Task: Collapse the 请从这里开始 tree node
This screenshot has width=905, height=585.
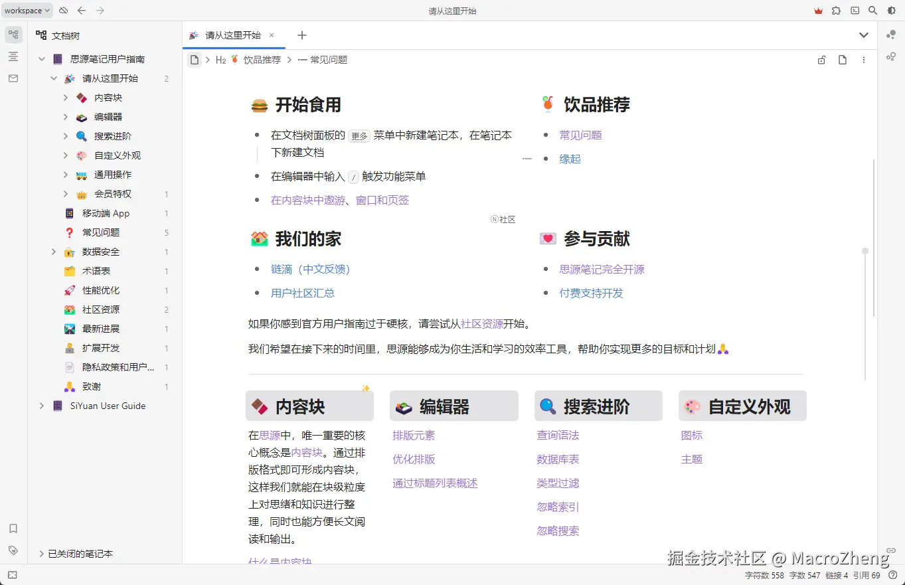Action: click(x=54, y=78)
